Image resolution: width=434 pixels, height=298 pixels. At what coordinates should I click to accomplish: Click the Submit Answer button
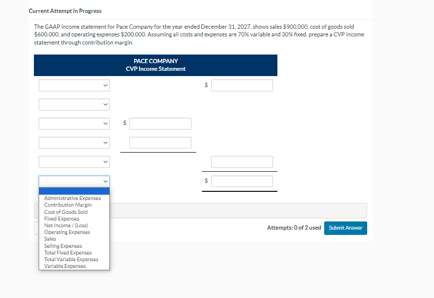pos(345,228)
